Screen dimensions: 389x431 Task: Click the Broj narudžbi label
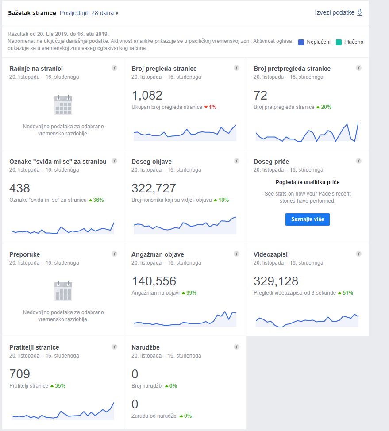(147, 386)
